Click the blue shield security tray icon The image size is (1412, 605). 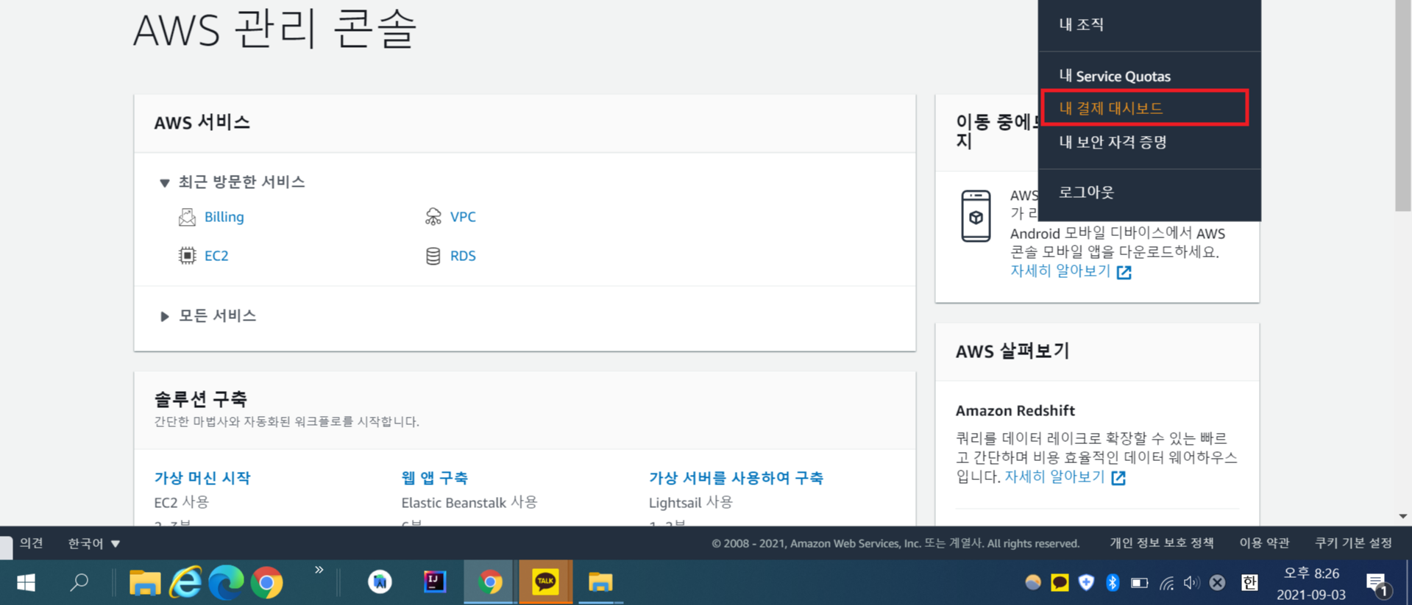point(1086,583)
